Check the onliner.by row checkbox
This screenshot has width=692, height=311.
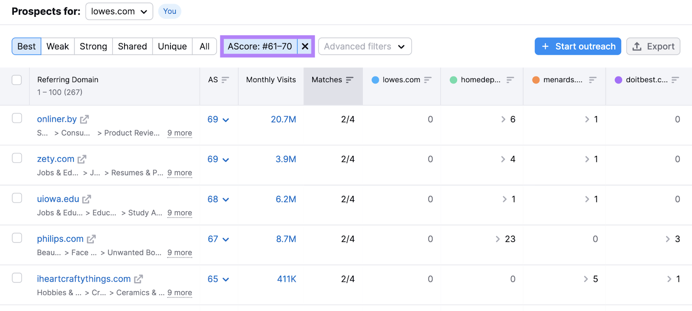point(17,118)
